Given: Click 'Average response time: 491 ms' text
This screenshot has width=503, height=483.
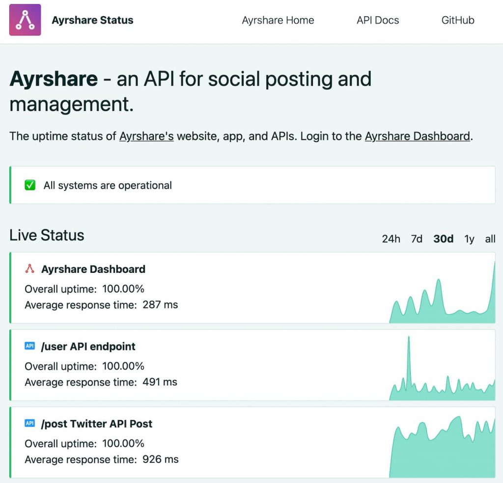Looking at the screenshot, I should (101, 382).
